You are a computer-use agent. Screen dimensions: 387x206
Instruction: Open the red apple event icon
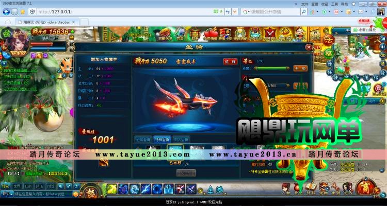click(209, 34)
